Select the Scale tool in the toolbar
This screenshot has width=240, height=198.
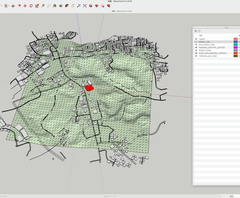point(37,6)
